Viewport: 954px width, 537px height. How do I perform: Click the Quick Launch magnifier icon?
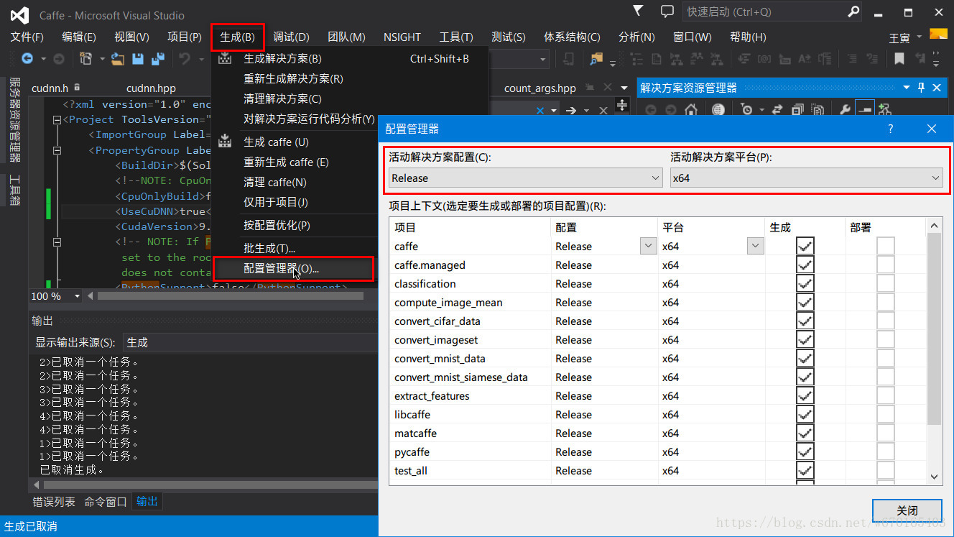coord(853,12)
